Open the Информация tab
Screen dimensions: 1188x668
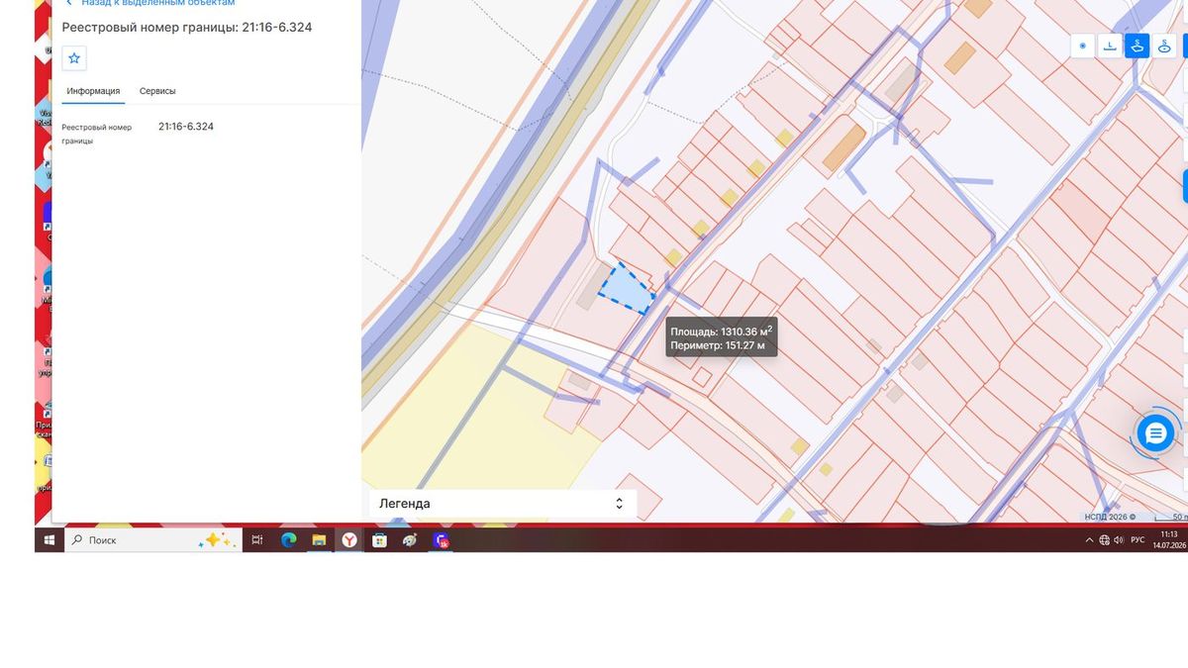93,91
